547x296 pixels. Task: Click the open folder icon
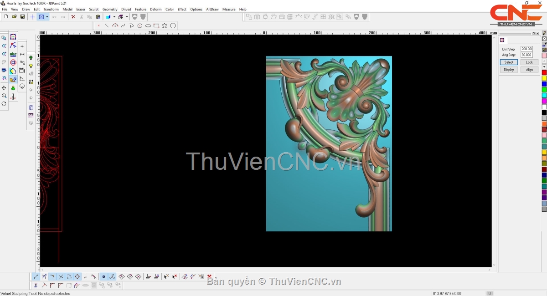coord(14,17)
